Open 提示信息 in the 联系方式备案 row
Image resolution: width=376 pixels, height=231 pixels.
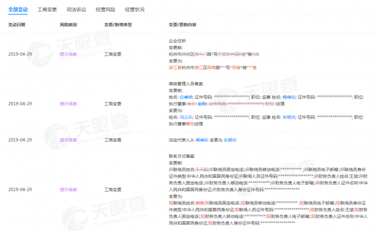click(68, 190)
